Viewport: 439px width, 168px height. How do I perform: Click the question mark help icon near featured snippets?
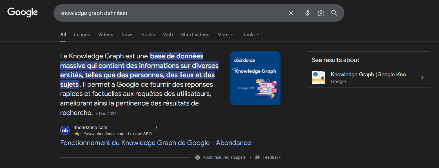197,157
